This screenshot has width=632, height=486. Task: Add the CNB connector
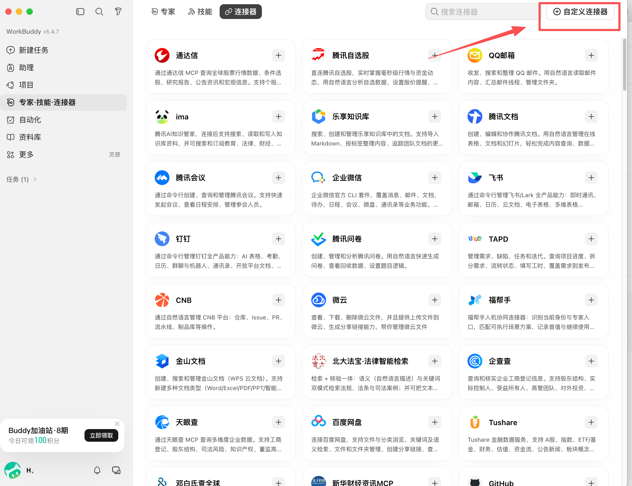[278, 300]
